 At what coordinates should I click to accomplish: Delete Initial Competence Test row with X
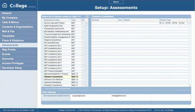(x=85, y=26)
